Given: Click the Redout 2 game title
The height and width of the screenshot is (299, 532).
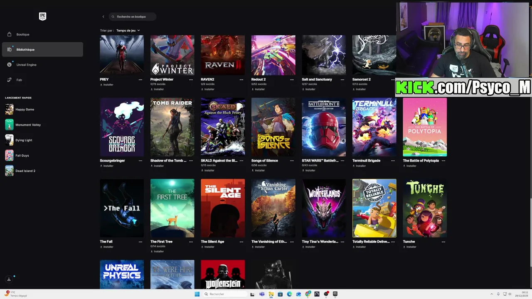Looking at the screenshot, I should [x=259, y=79].
